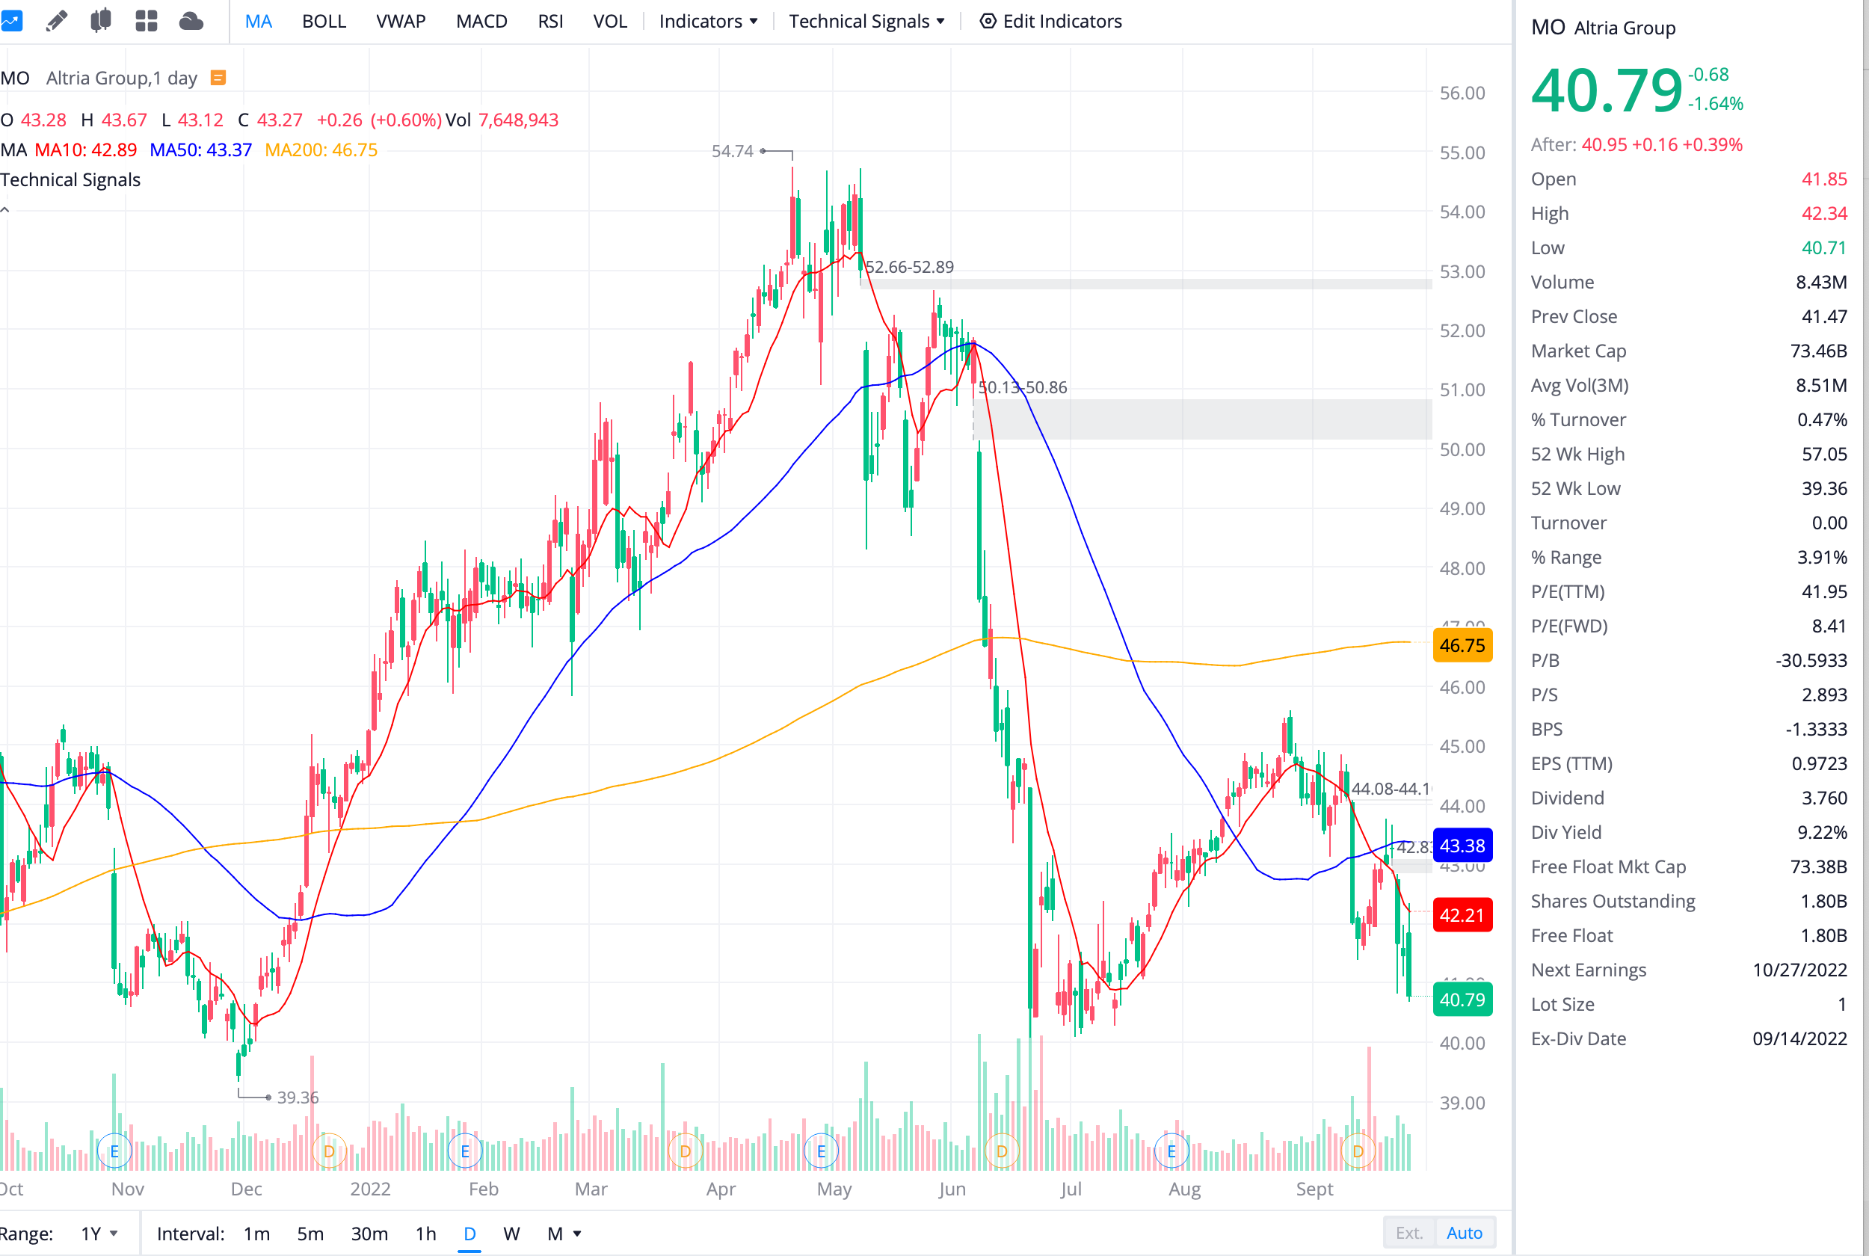Screen dimensions: 1869x1256
Task: Click the cloud save icon
Action: click(191, 21)
